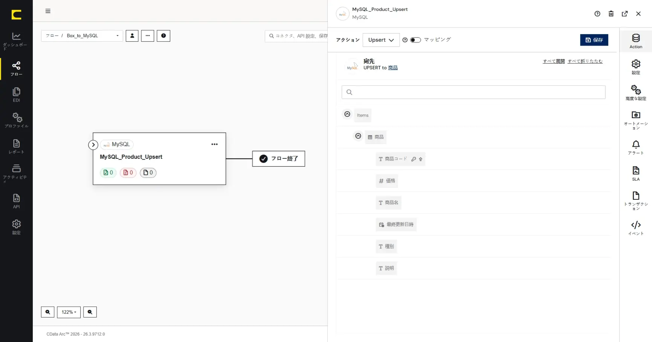Open connector help icon in panel header
This screenshot has height=342, width=652.
coord(597,14)
